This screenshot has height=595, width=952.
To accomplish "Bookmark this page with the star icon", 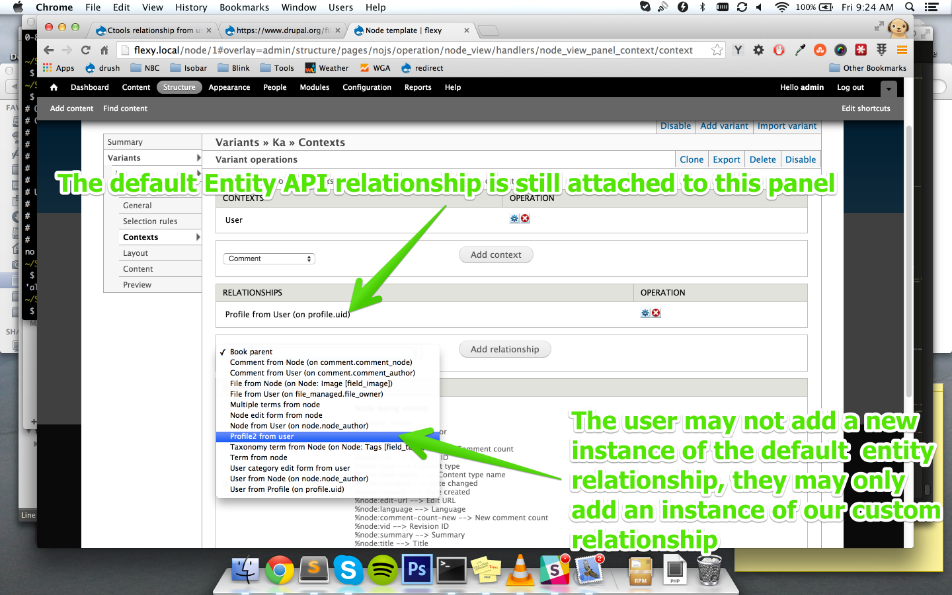I will click(717, 50).
